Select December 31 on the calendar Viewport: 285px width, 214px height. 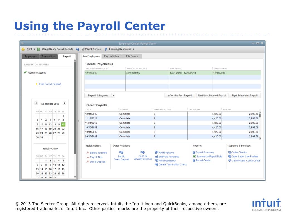tap(42, 137)
